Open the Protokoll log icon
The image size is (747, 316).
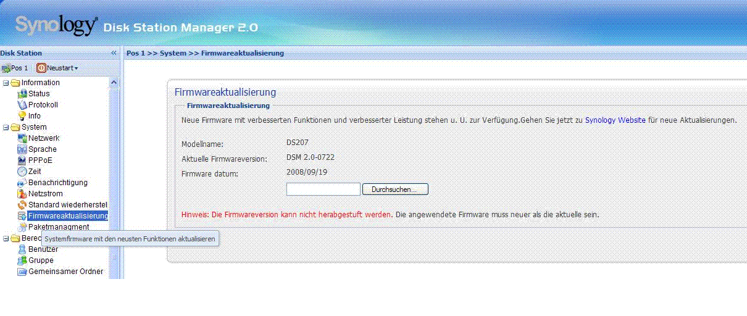tap(22, 105)
